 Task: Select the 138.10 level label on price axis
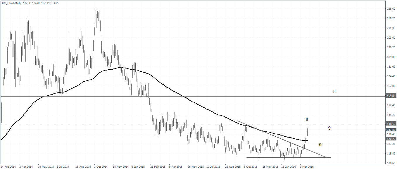[x=391, y=124]
